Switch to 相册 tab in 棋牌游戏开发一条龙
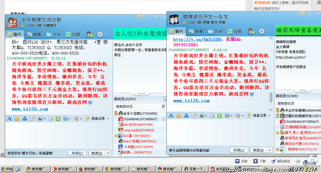Image resolution: width=321 pixels, height=173 pixels. tap(196, 31)
